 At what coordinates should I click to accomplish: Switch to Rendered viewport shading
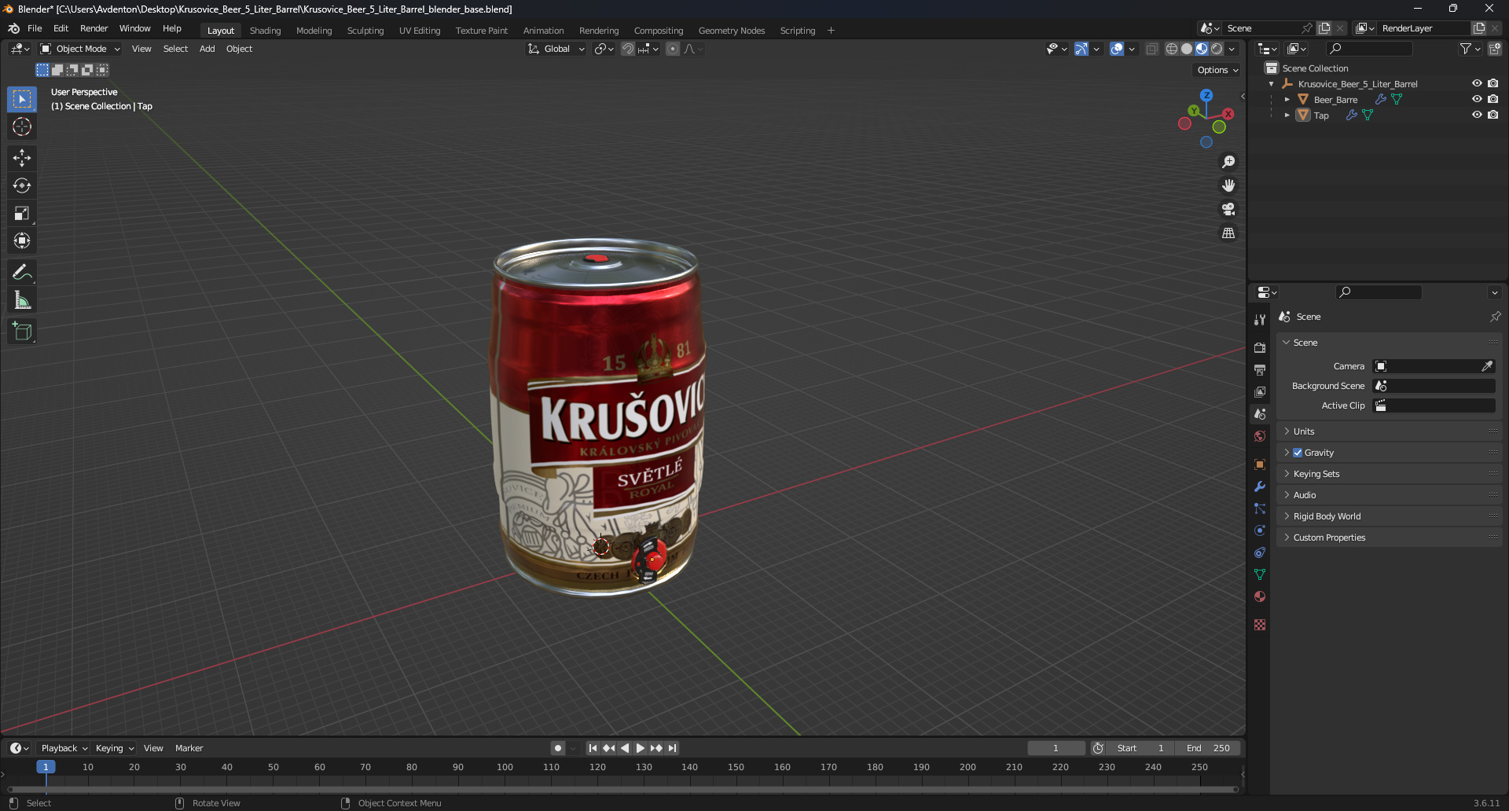point(1217,49)
